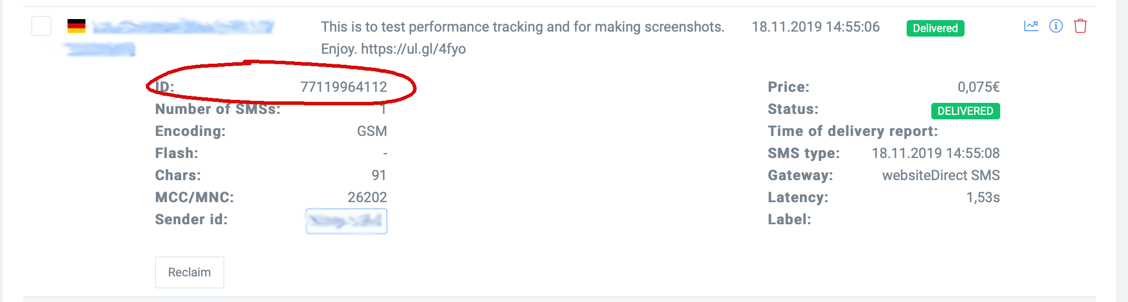The height and width of the screenshot is (302, 1128).
Task: Click the websiteDirect SMS value
Action: click(x=940, y=176)
